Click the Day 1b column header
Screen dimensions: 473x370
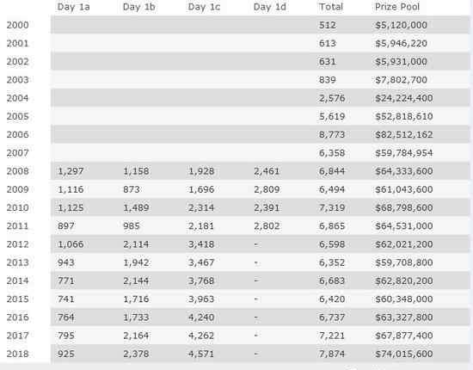tap(139, 7)
